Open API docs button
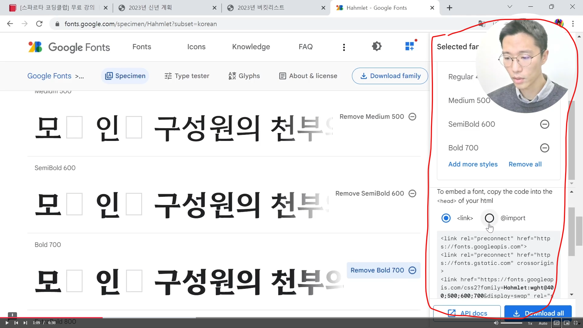This screenshot has height=328, width=583. click(467, 313)
